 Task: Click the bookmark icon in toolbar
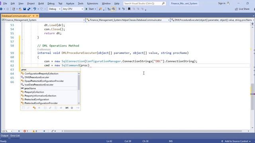pyautogui.click(x=129, y=9)
